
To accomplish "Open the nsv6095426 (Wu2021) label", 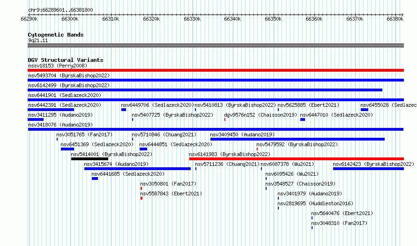I will click(x=292, y=174).
